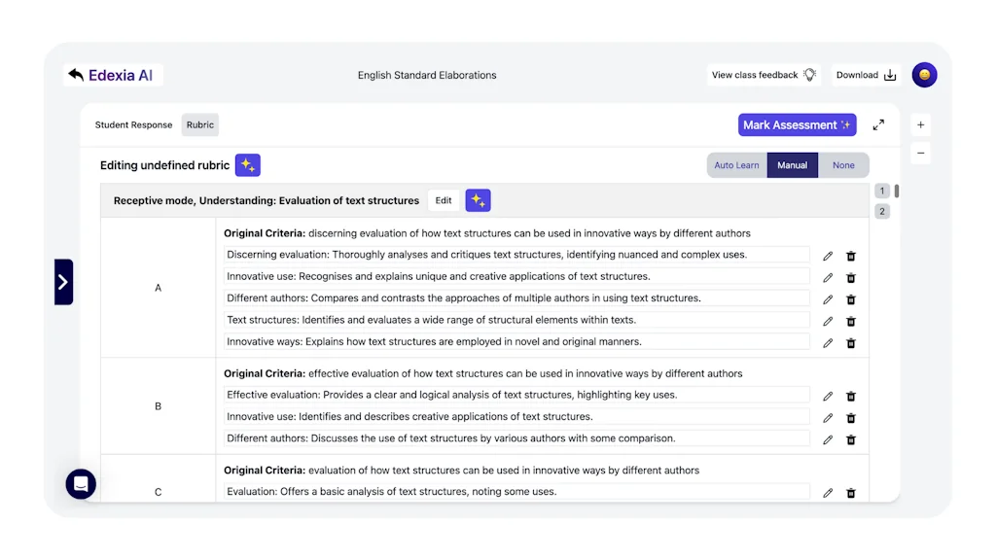Click the Mark Assessment button

tap(797, 124)
